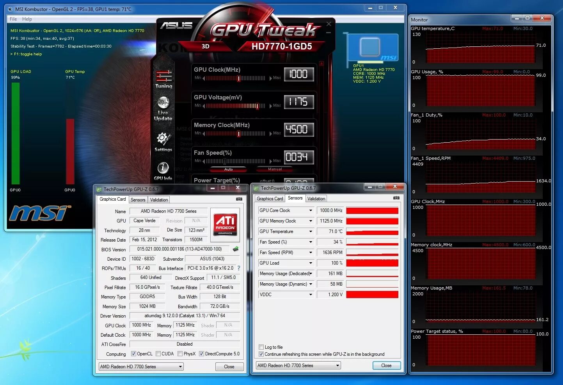Adjust the GPU Voltage slider handle
Viewport: 563px width, 385px height.
tap(258, 106)
